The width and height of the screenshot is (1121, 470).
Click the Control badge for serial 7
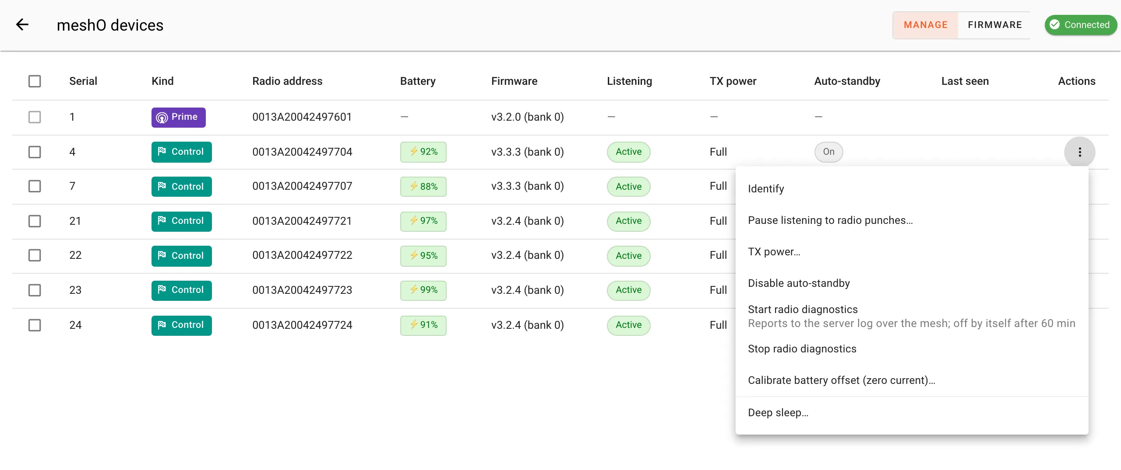click(181, 187)
